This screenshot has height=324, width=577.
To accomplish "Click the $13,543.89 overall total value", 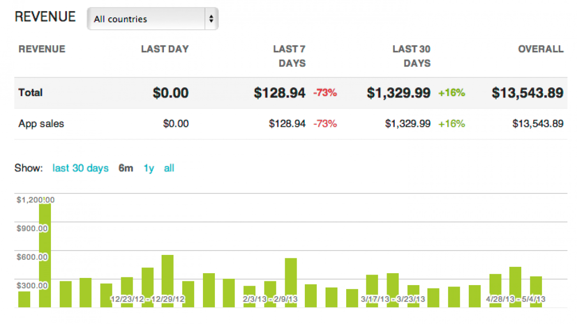I will pyautogui.click(x=527, y=93).
